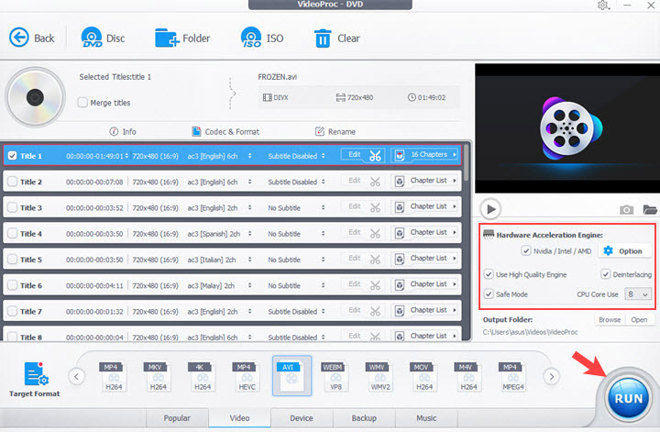Open the output folder with Open
The image size is (660, 432).
pyautogui.click(x=639, y=319)
